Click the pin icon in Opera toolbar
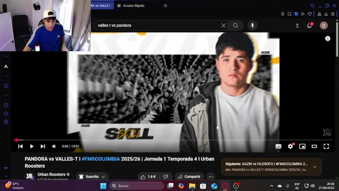 coord(283,14)
